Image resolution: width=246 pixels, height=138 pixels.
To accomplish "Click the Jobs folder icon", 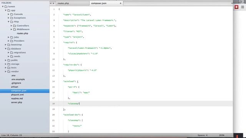I will pos(12,37).
